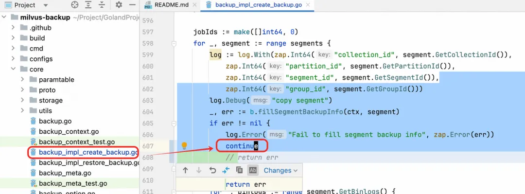Click the Collapse All icon in Project toolbar
The image size is (525, 194).
pyautogui.click(x=102, y=5)
